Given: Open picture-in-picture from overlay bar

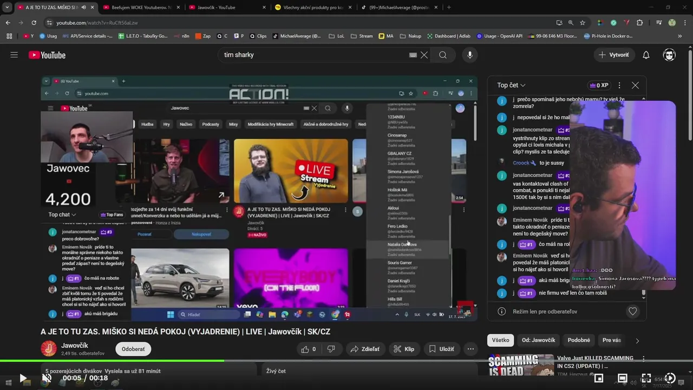Looking at the screenshot, I should tap(599, 378).
